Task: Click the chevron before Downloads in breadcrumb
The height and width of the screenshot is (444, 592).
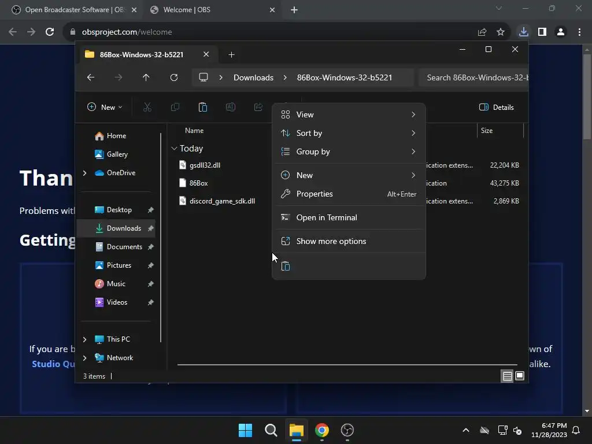Action: (221, 77)
